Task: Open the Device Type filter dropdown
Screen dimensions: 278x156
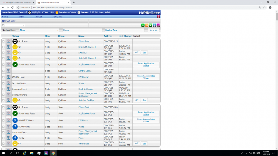Action: pos(124,30)
